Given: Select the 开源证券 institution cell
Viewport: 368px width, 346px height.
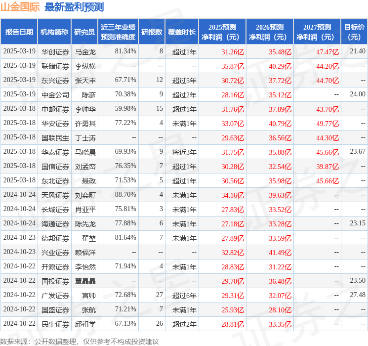Looking at the screenshot, I should point(55,266).
